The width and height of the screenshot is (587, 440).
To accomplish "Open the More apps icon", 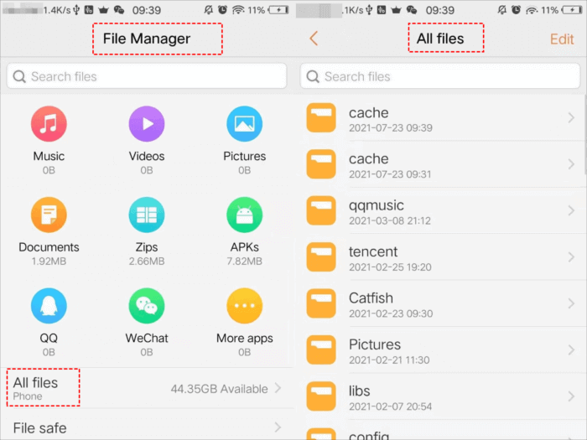I will [245, 306].
